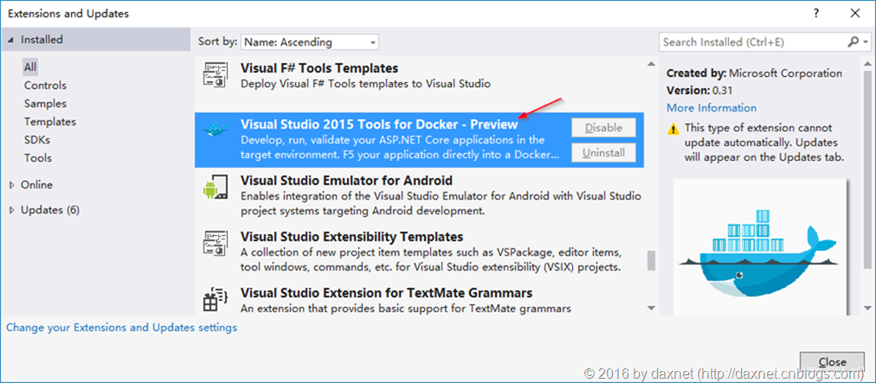Open the Sort by dropdown
This screenshot has width=876, height=383.
[x=310, y=41]
